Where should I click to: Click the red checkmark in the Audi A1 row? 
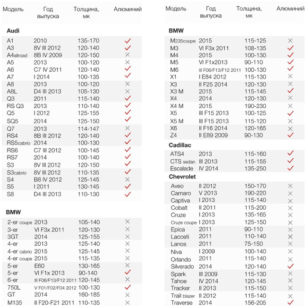click(x=128, y=41)
